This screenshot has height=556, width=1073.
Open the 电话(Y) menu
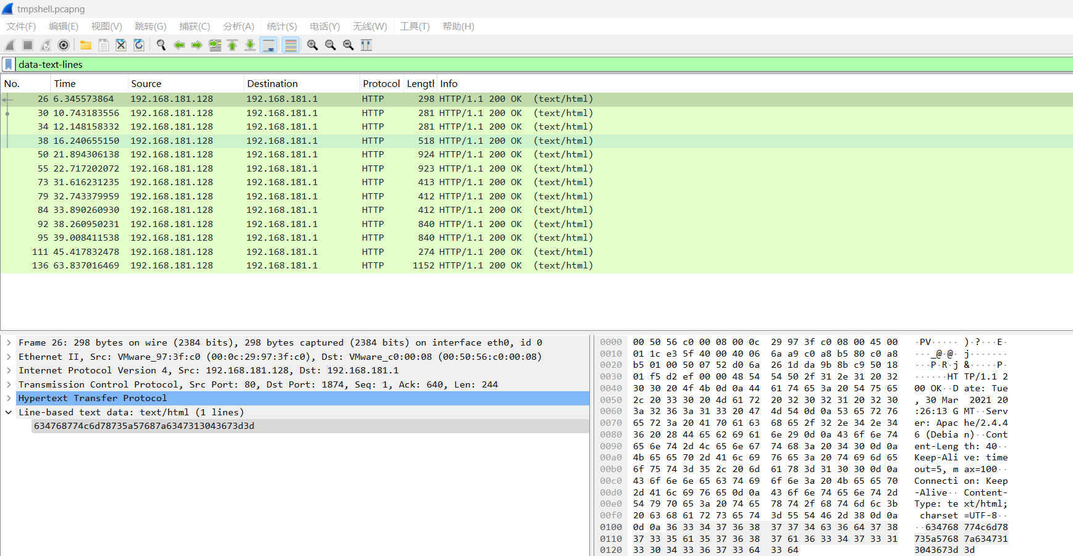(325, 27)
